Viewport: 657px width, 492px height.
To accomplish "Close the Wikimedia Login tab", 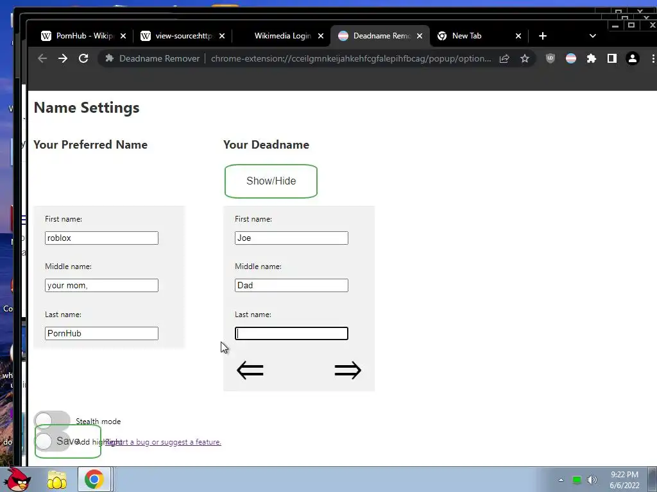I will (x=321, y=36).
